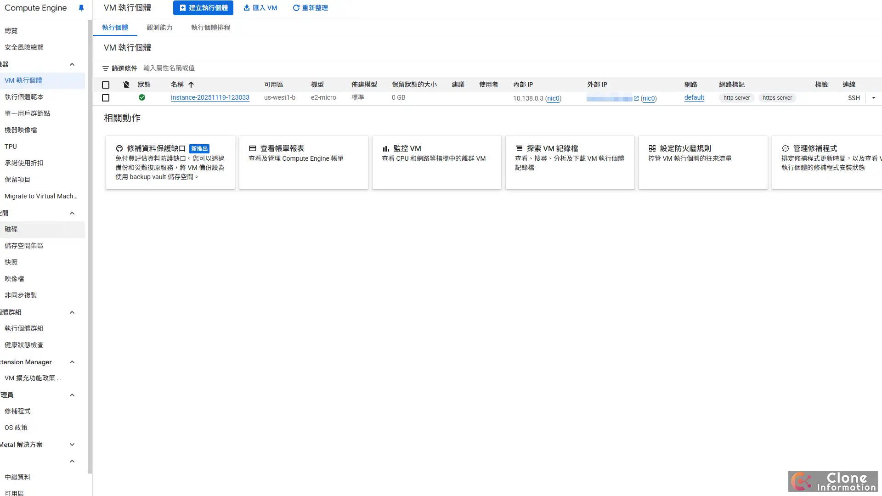882x496 pixels.
Task: Open the SSH connection options dropdown arrow
Action: (874, 98)
